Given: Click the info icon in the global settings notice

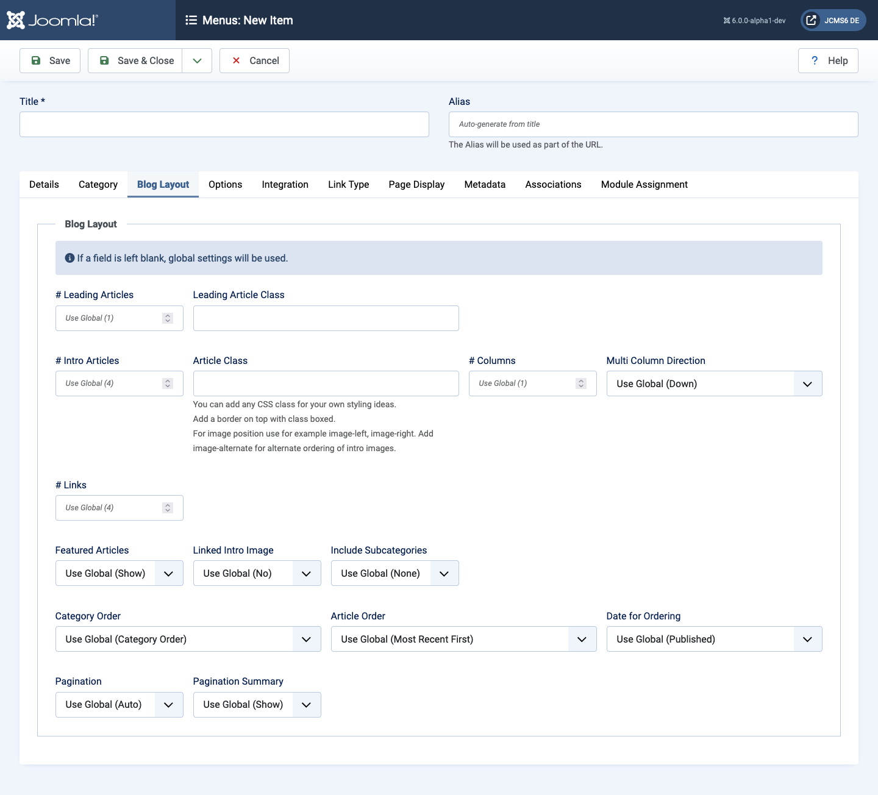Looking at the screenshot, I should pos(70,258).
